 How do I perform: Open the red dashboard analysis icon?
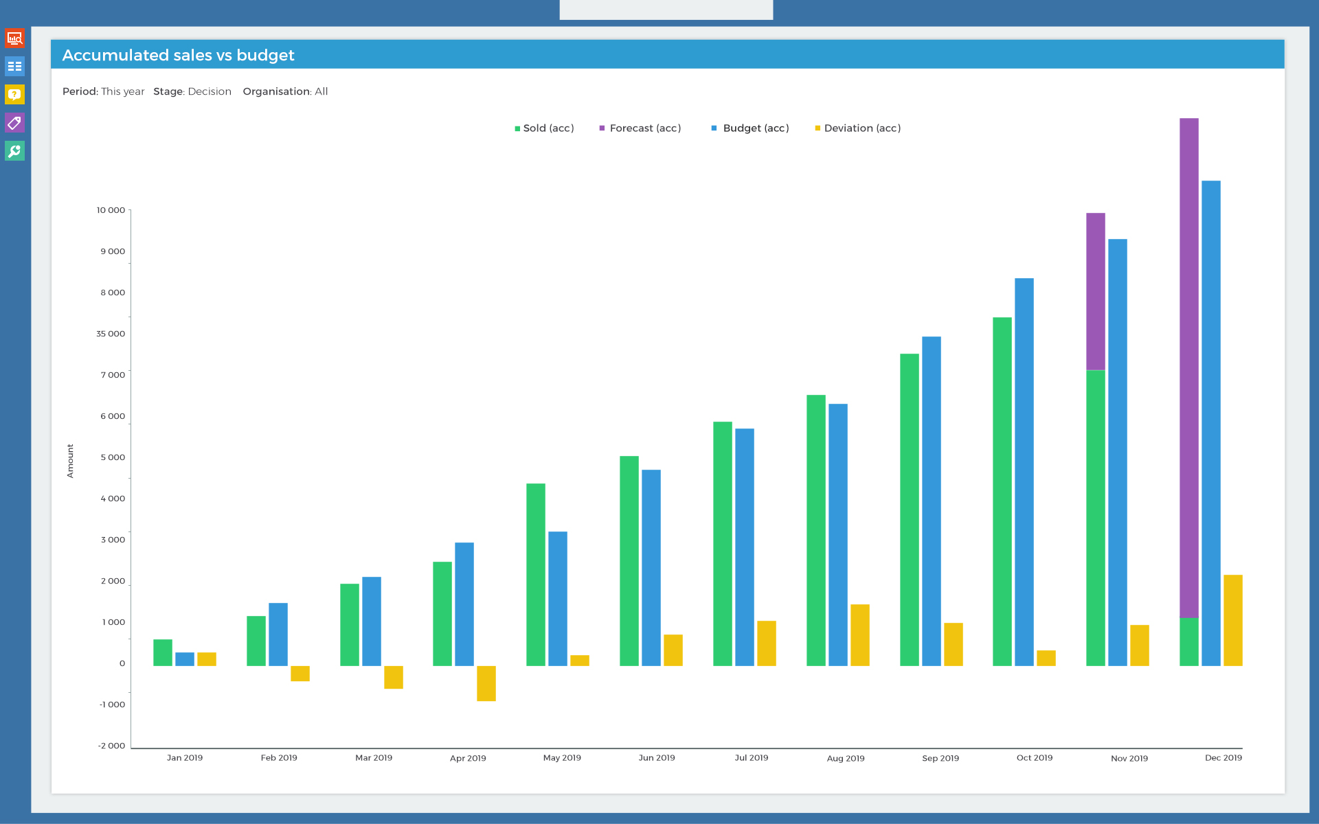[x=14, y=38]
